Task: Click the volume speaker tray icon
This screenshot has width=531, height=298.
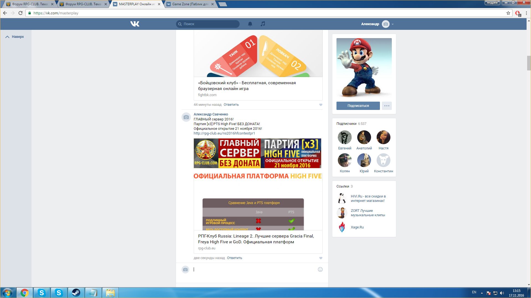Action: click(502, 293)
